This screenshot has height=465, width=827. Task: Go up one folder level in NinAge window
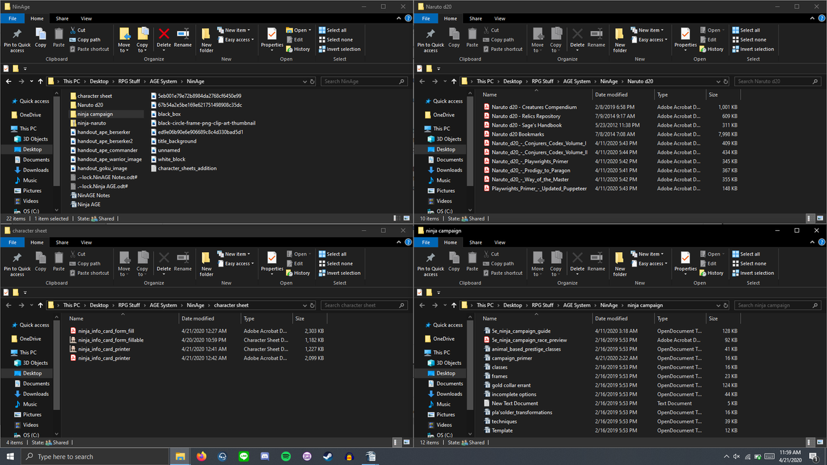pyautogui.click(x=41, y=81)
